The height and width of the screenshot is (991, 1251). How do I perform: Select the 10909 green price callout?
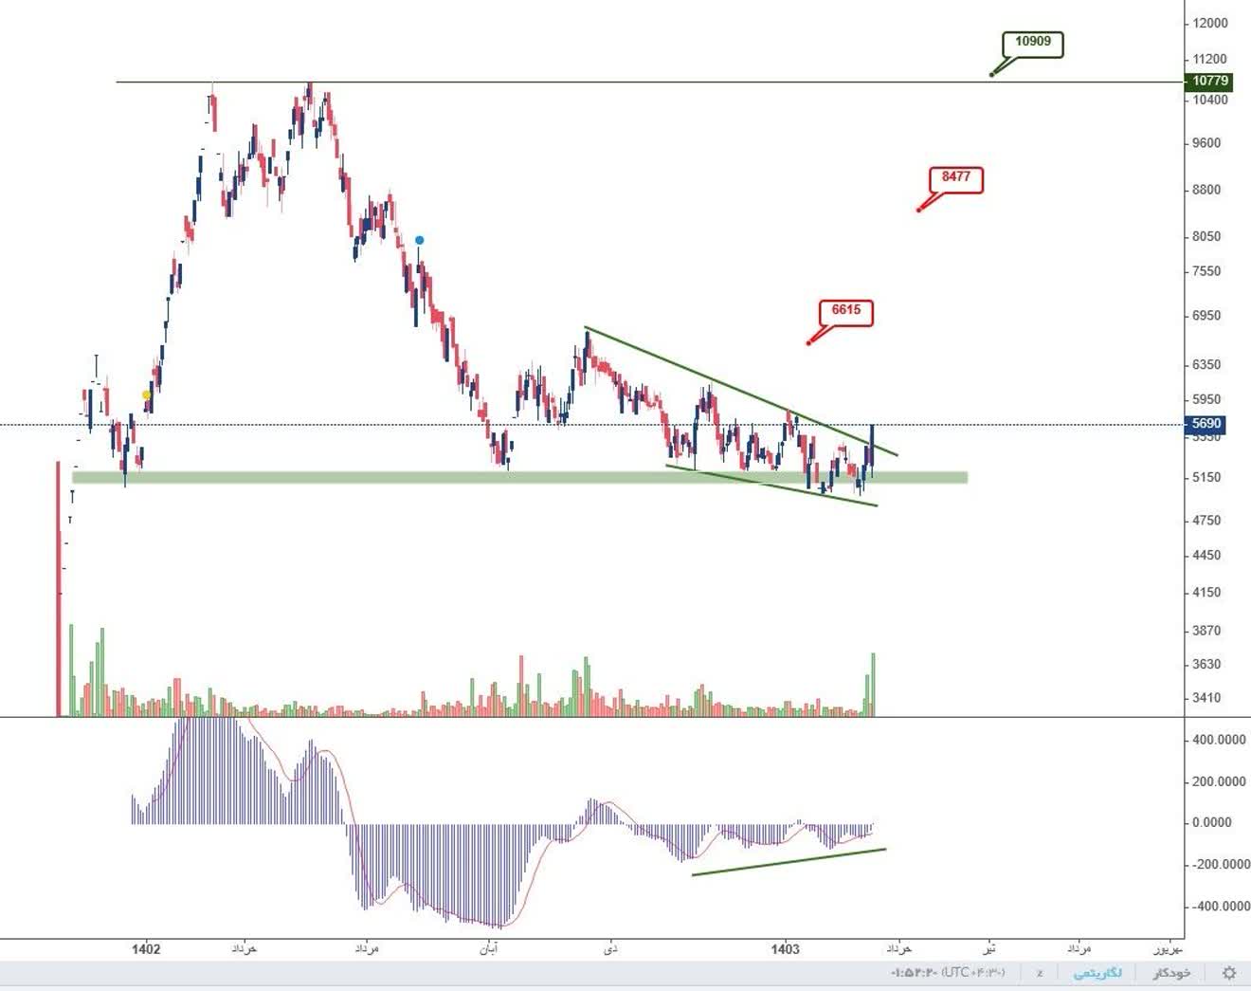coord(1033,42)
